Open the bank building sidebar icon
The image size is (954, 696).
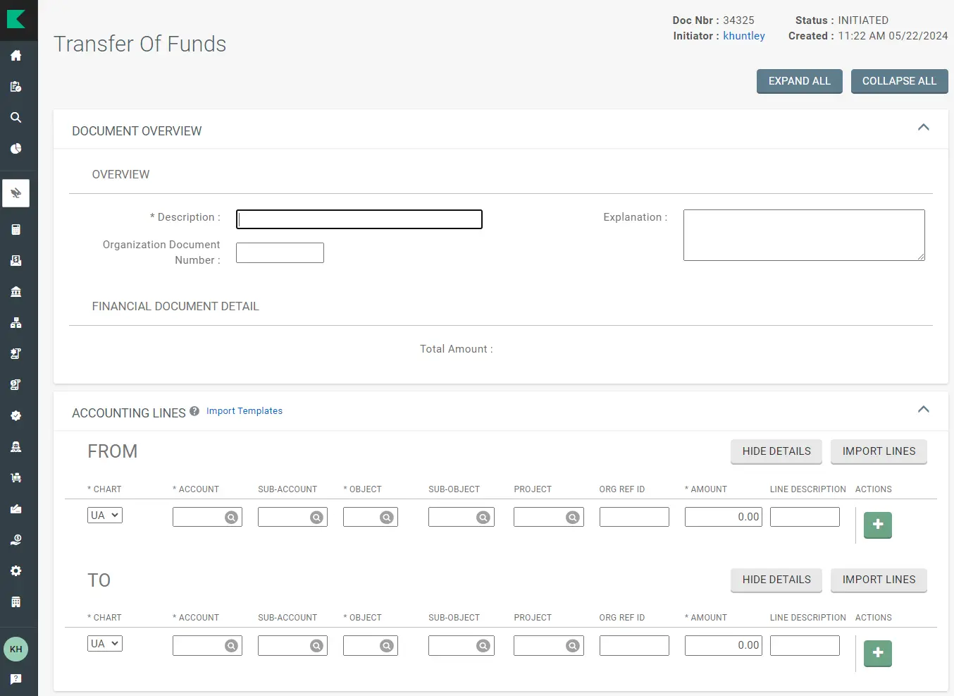click(16, 292)
